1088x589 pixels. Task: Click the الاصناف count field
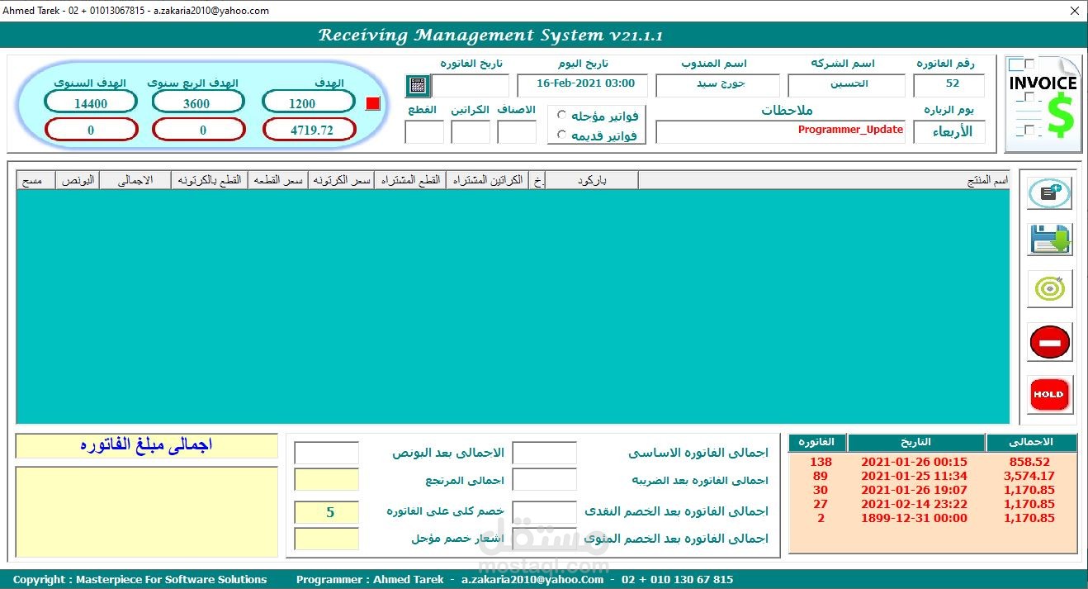[517, 132]
